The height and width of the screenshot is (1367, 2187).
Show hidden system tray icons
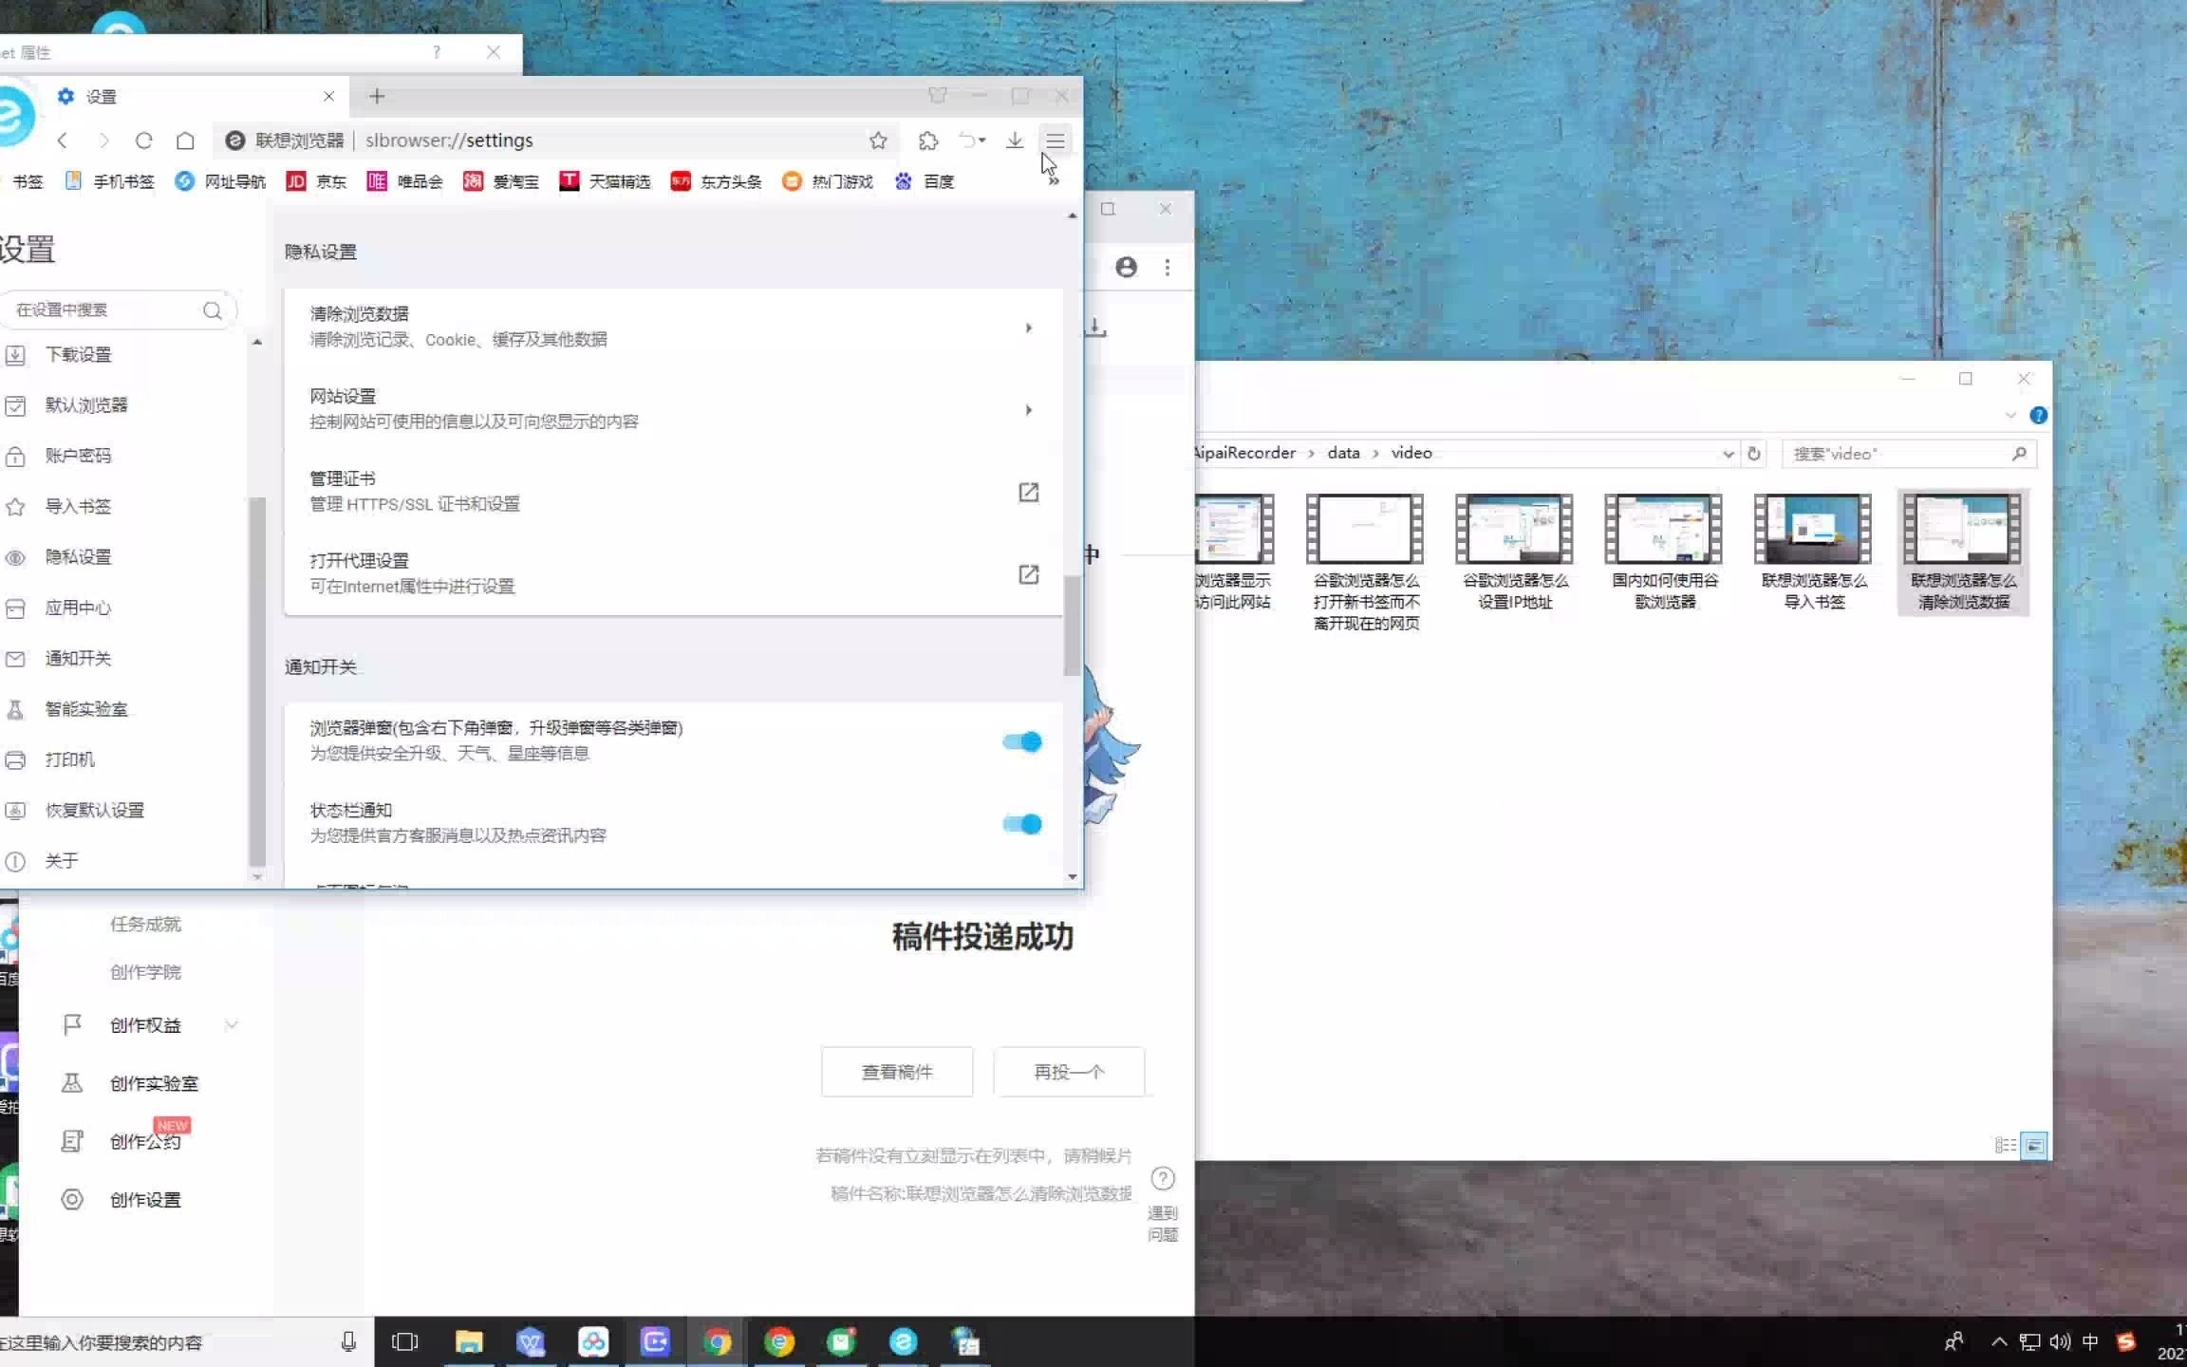1999,1341
